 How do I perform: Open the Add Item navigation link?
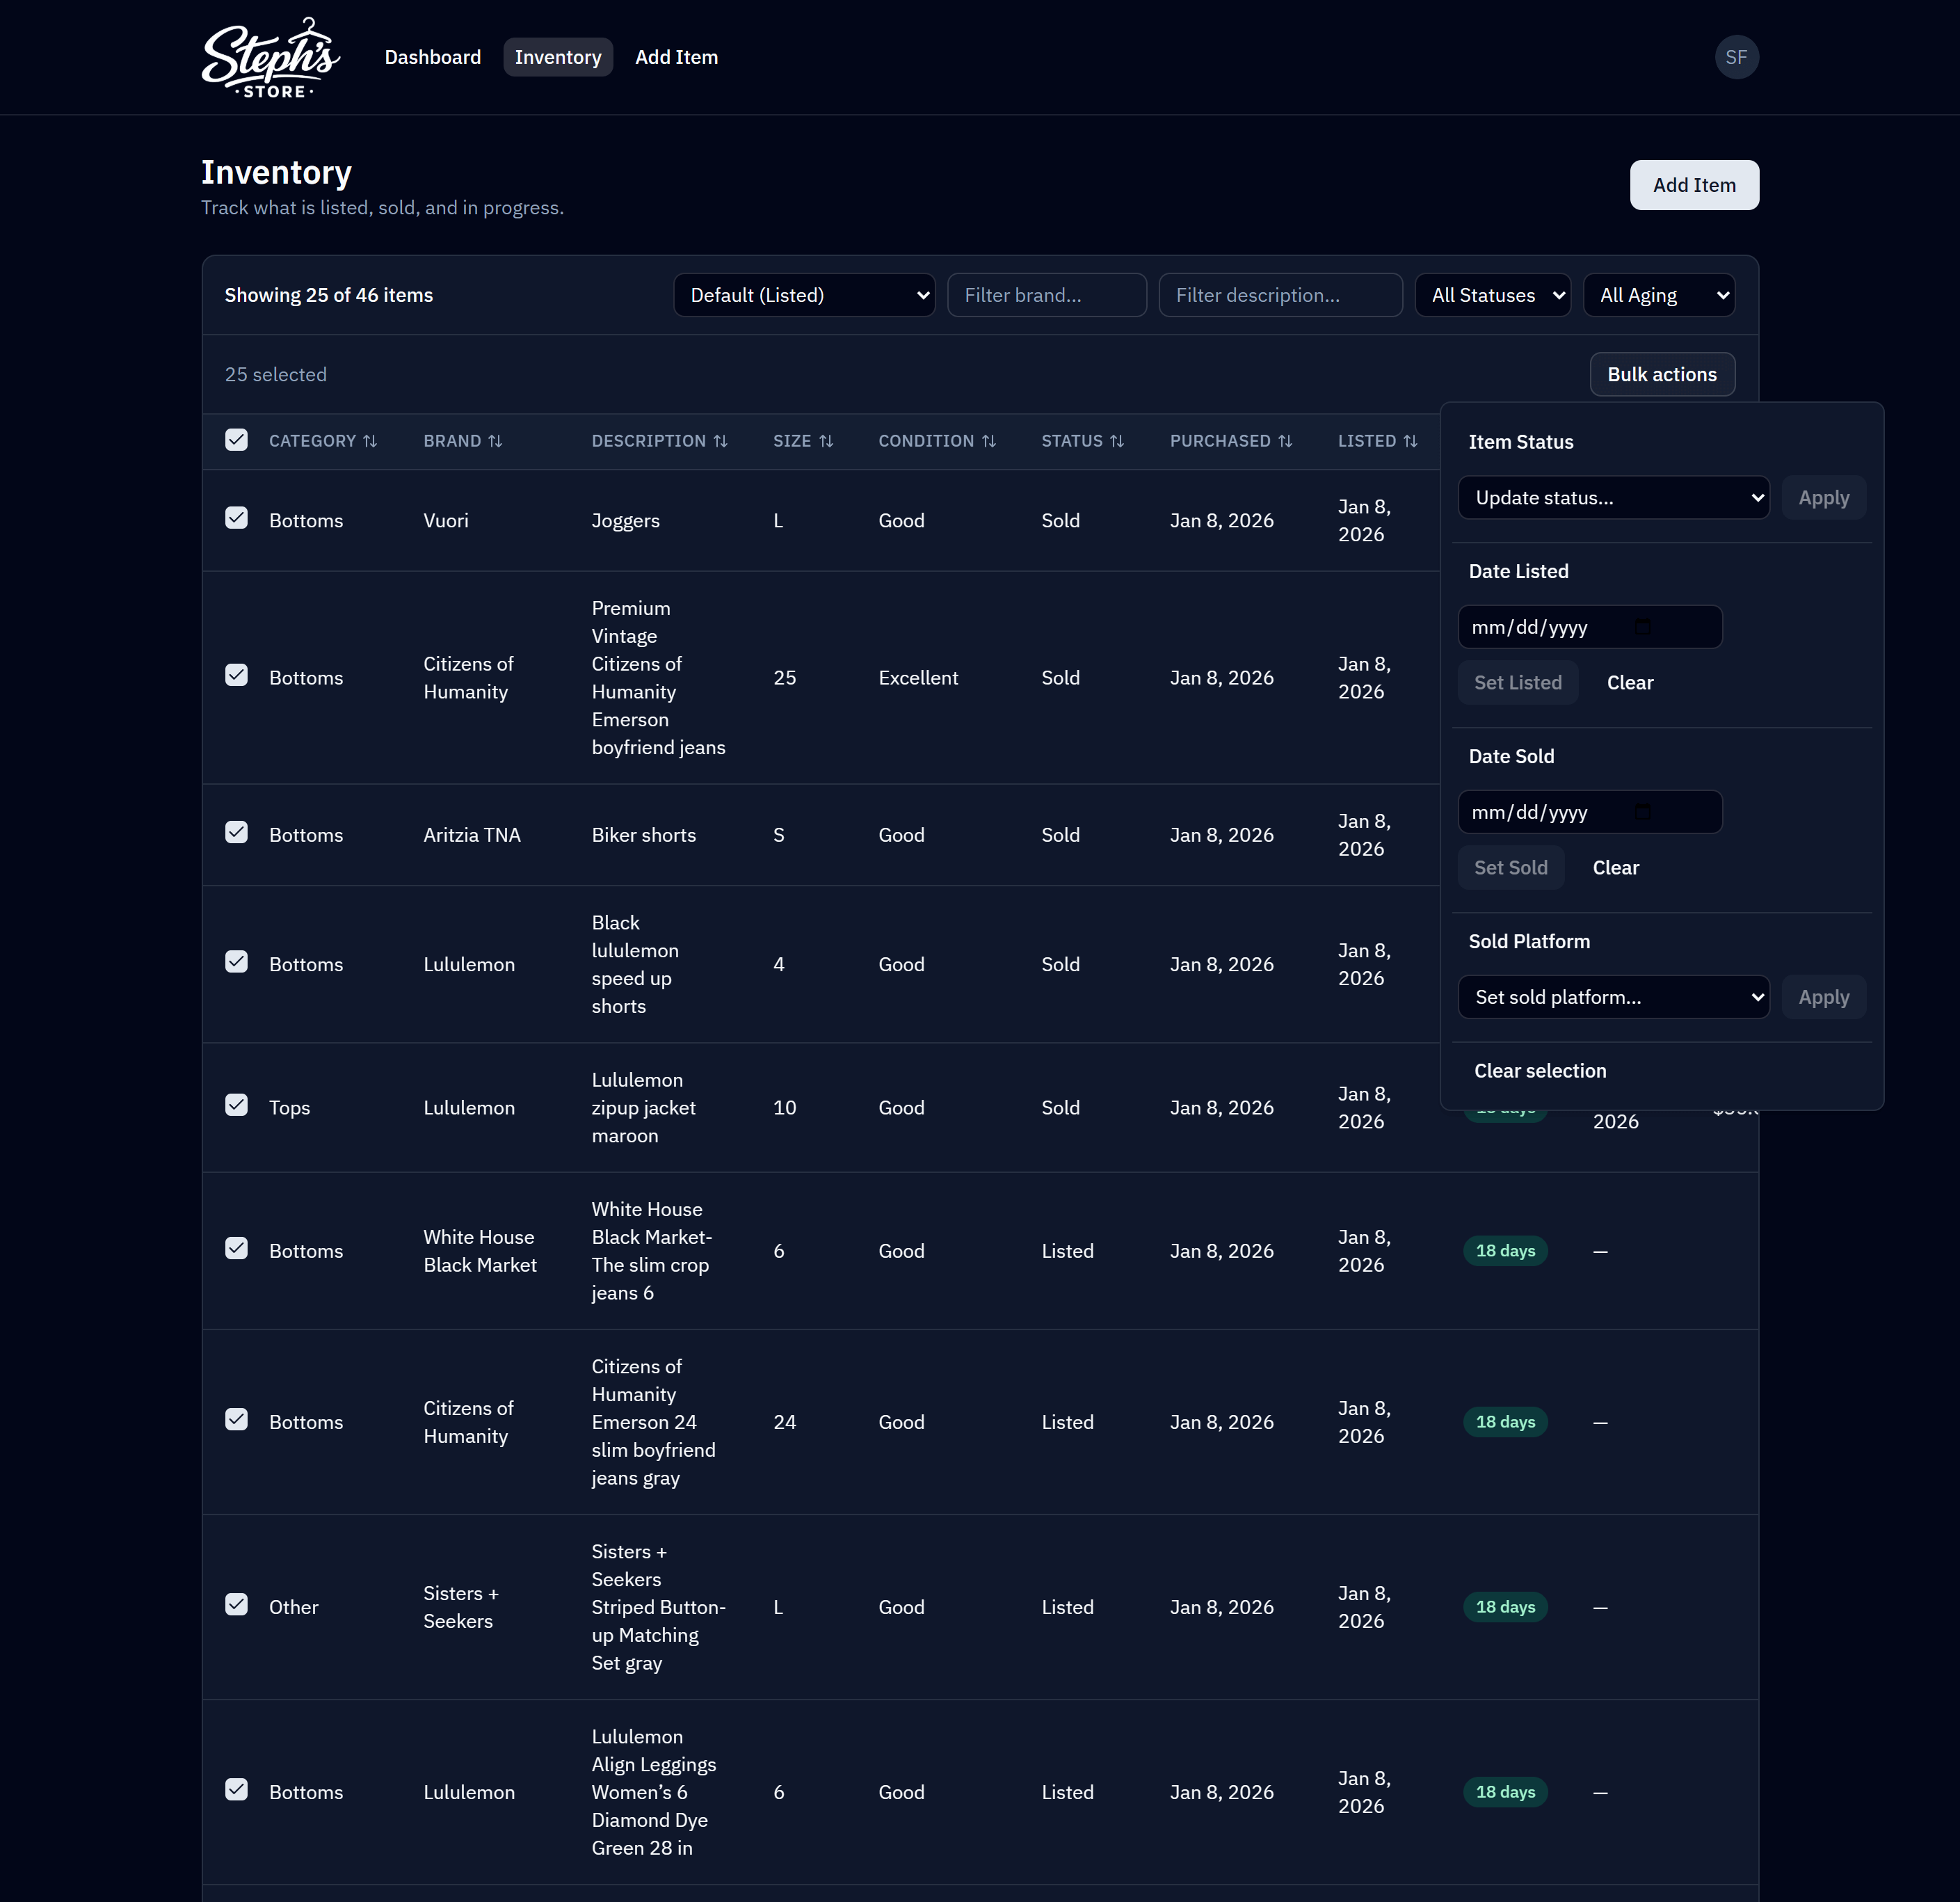[676, 57]
